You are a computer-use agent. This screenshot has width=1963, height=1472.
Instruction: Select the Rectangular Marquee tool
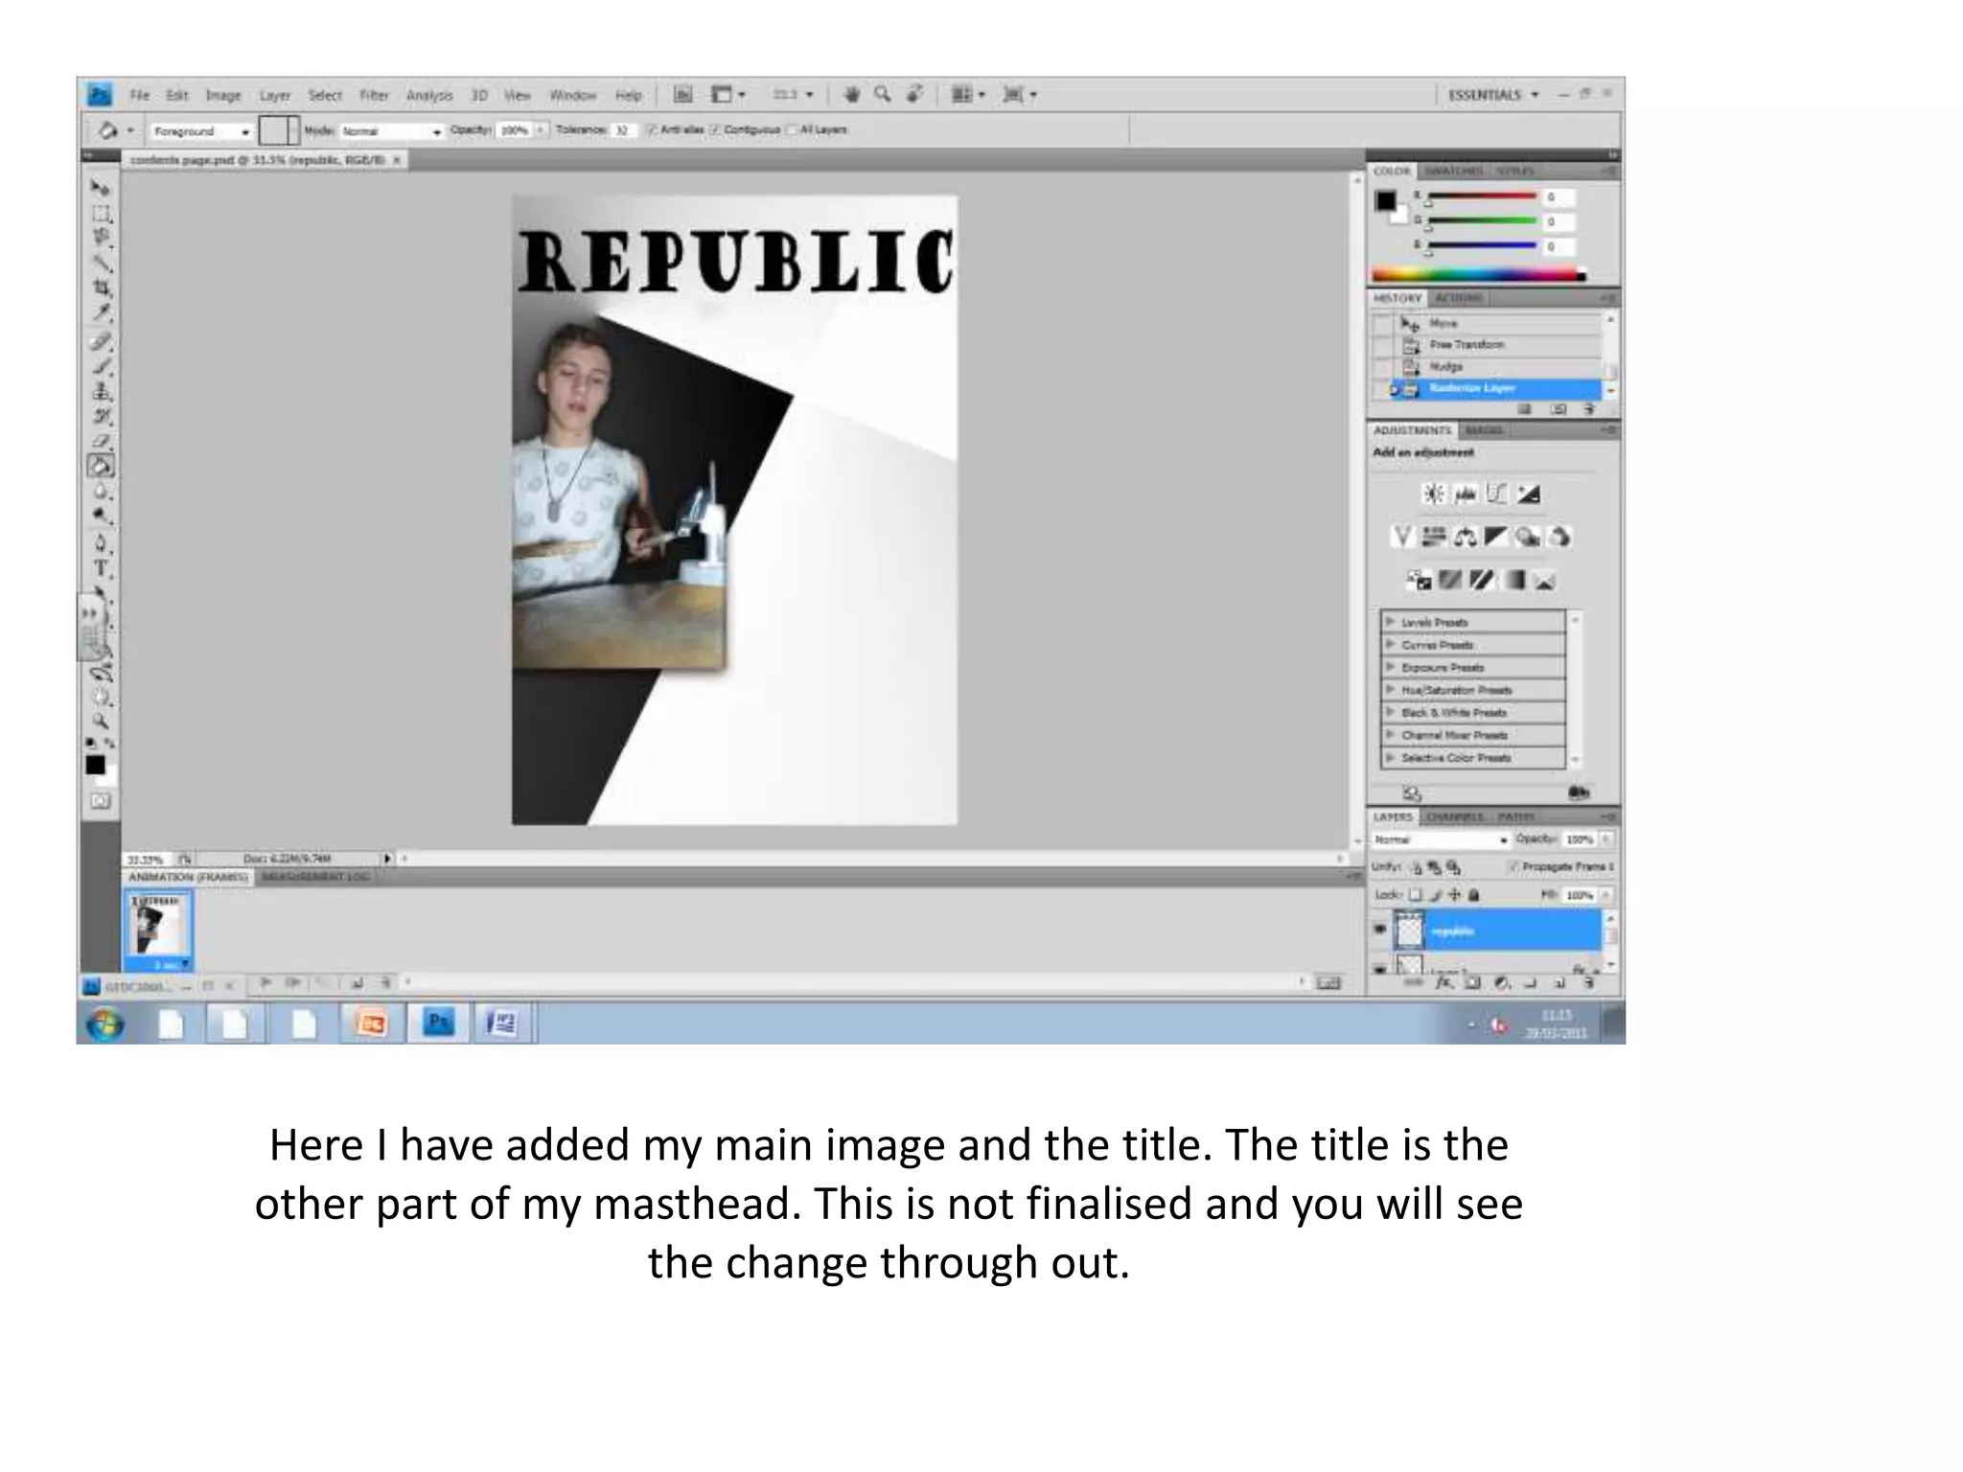tap(101, 213)
